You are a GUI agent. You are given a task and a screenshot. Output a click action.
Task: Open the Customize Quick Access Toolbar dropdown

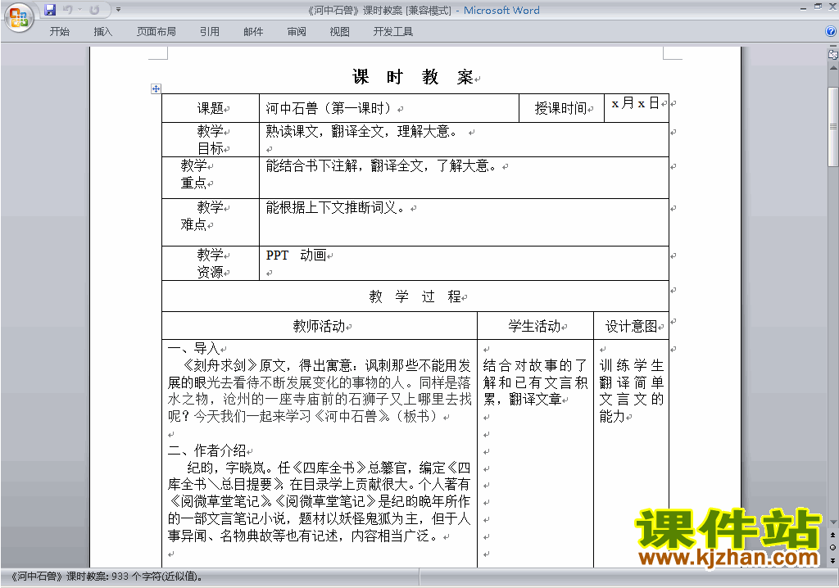pyautogui.click(x=118, y=10)
